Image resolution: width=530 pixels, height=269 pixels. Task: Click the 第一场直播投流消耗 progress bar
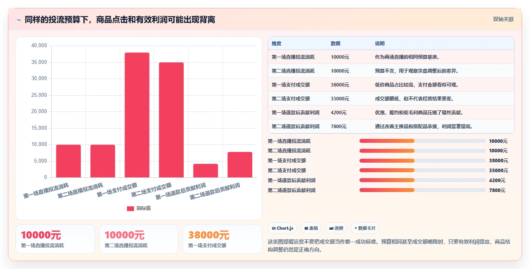click(422, 141)
